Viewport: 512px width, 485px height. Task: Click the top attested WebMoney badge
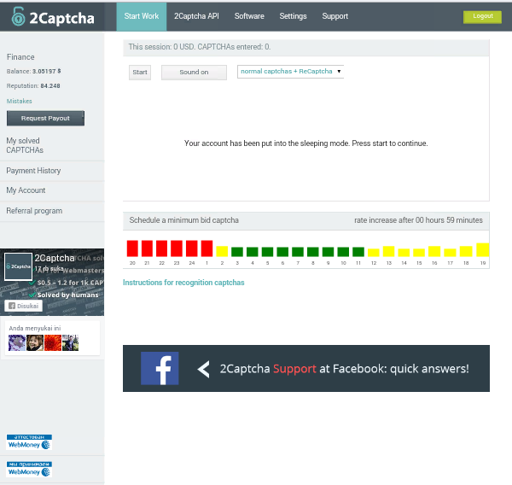[29, 441]
